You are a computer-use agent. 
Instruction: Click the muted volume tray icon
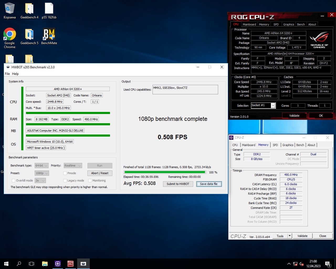click(302, 264)
